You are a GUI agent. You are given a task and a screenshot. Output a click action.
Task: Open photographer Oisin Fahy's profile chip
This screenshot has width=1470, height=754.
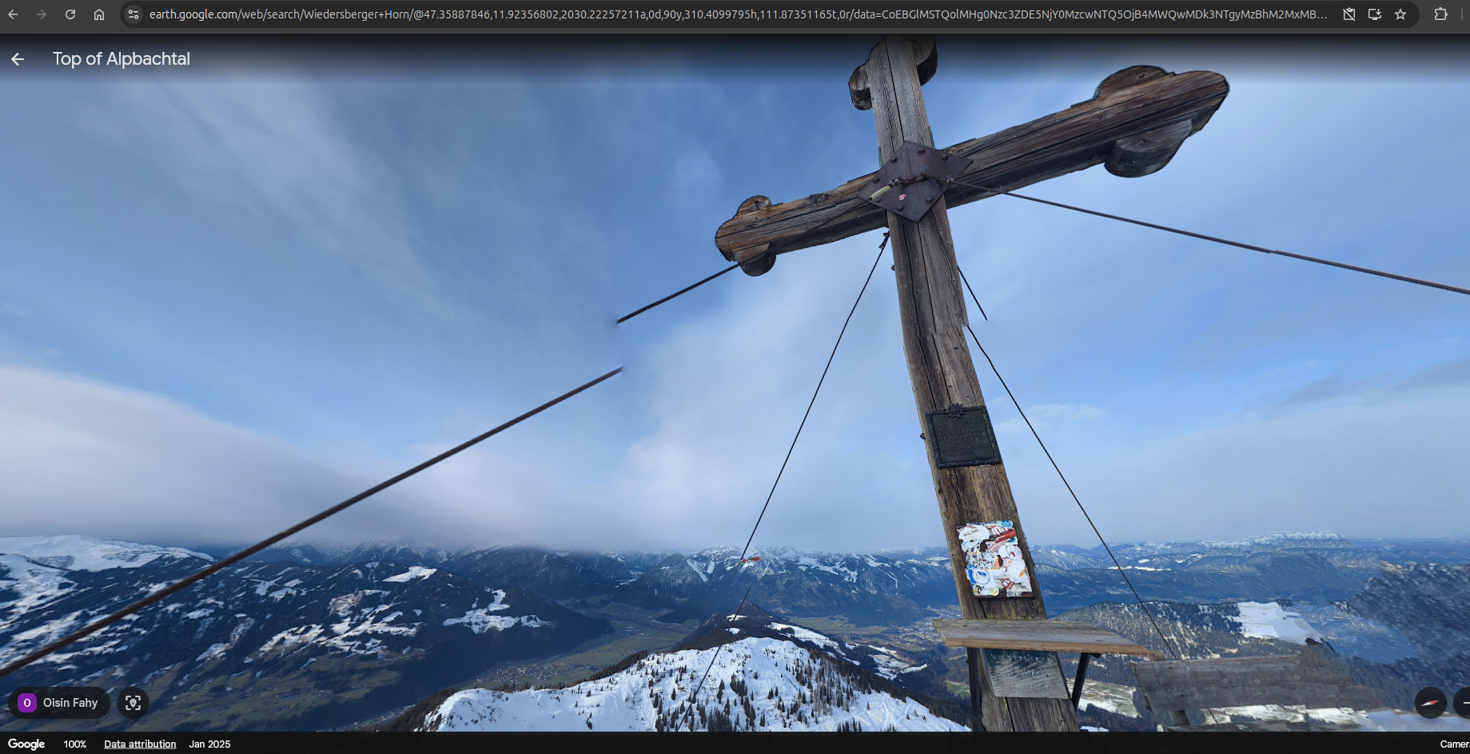pyautogui.click(x=59, y=703)
